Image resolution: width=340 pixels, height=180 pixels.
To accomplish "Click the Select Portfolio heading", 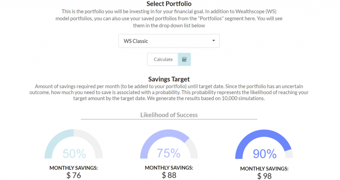I will [x=169, y=4].
